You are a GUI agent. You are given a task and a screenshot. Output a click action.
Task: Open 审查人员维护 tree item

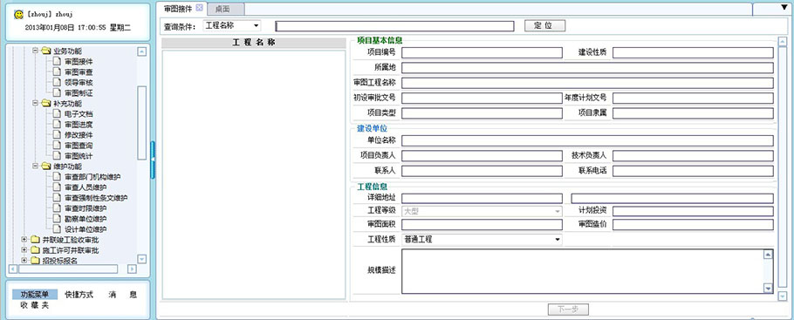click(86, 187)
